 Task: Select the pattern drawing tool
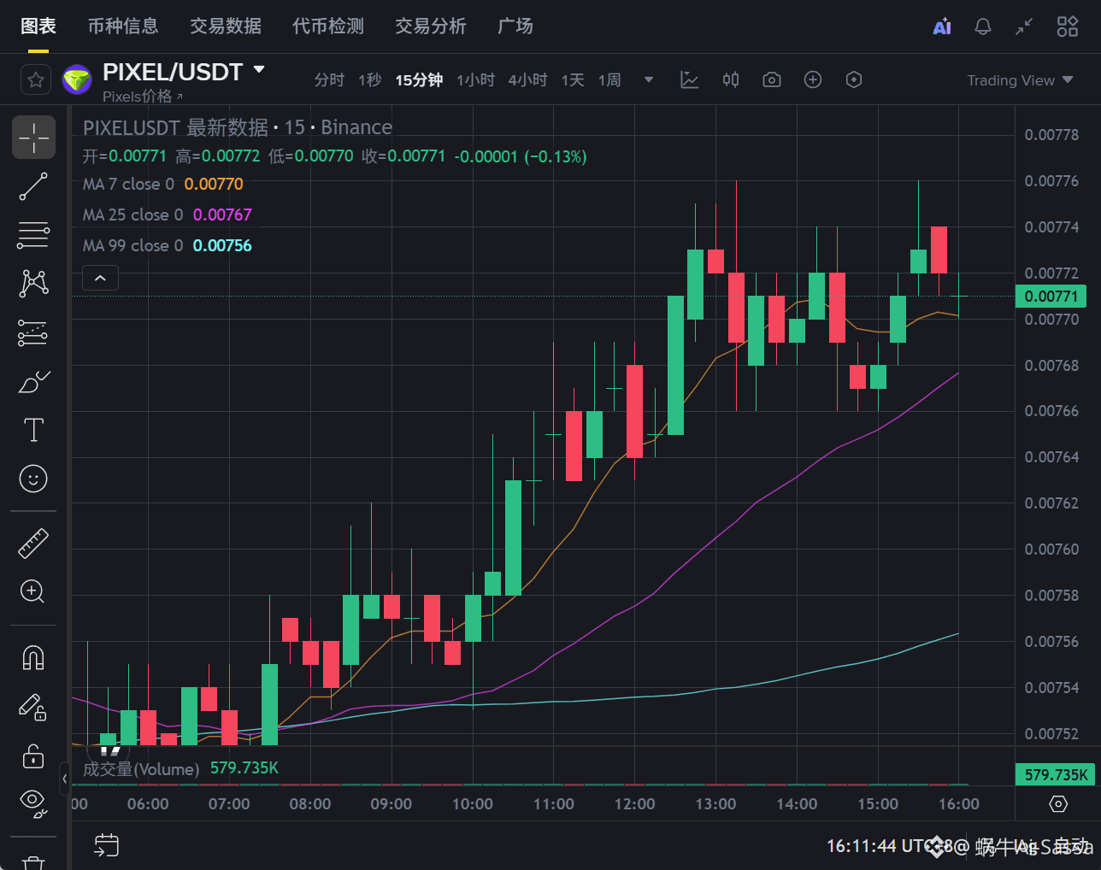33,283
